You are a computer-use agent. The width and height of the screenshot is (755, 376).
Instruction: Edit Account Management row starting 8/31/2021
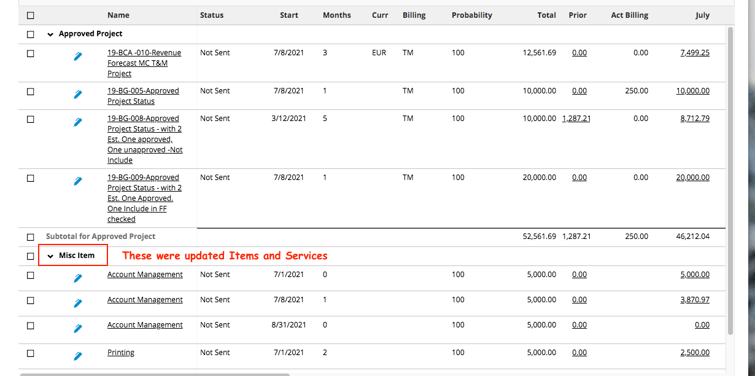pos(78,329)
